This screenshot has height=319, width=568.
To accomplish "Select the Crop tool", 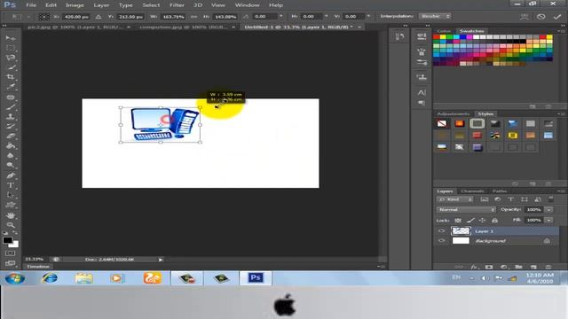I will pos(10,77).
